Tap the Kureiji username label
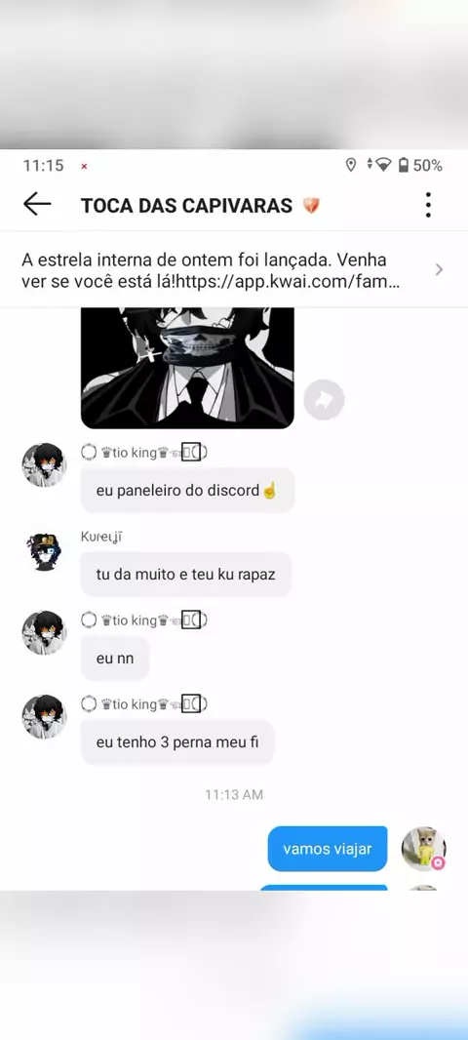This screenshot has width=468, height=1040. tap(101, 538)
